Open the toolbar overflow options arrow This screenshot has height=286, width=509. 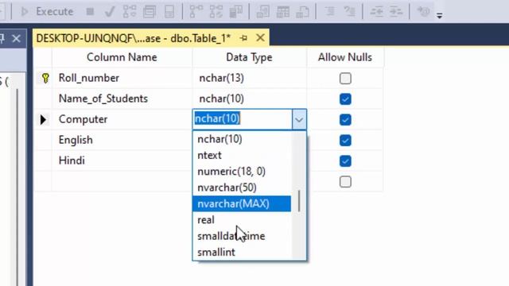click(x=440, y=15)
